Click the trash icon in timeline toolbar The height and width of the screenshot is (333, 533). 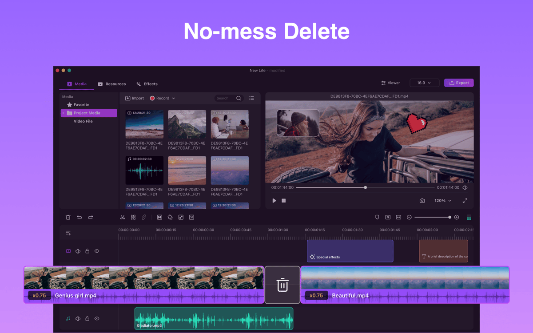click(68, 218)
